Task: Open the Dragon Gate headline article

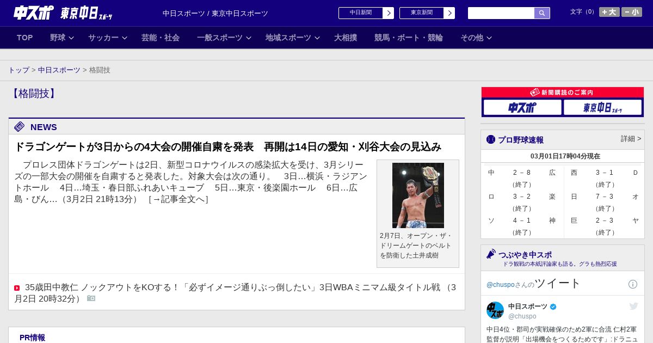Action: [227, 147]
